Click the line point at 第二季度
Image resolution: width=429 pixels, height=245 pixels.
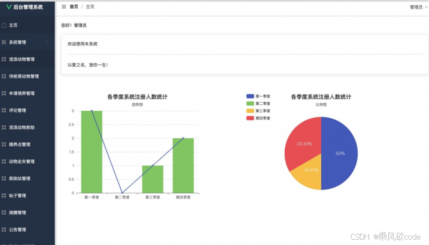122,193
